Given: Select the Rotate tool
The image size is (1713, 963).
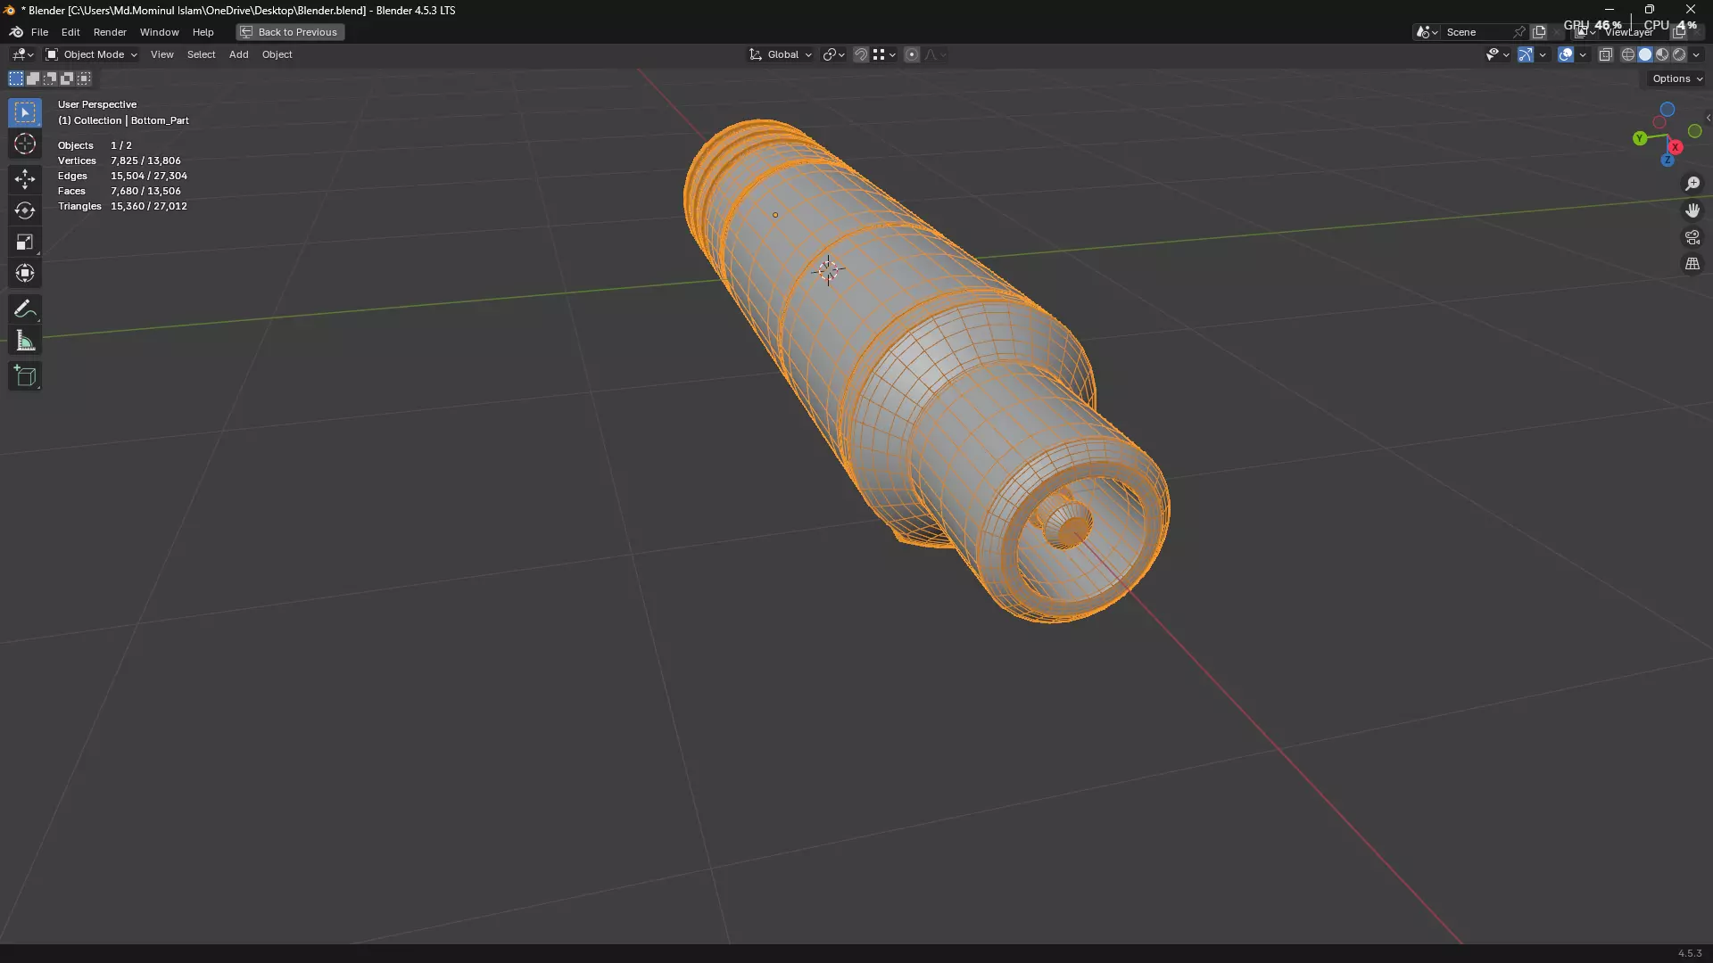Looking at the screenshot, I should (x=25, y=210).
